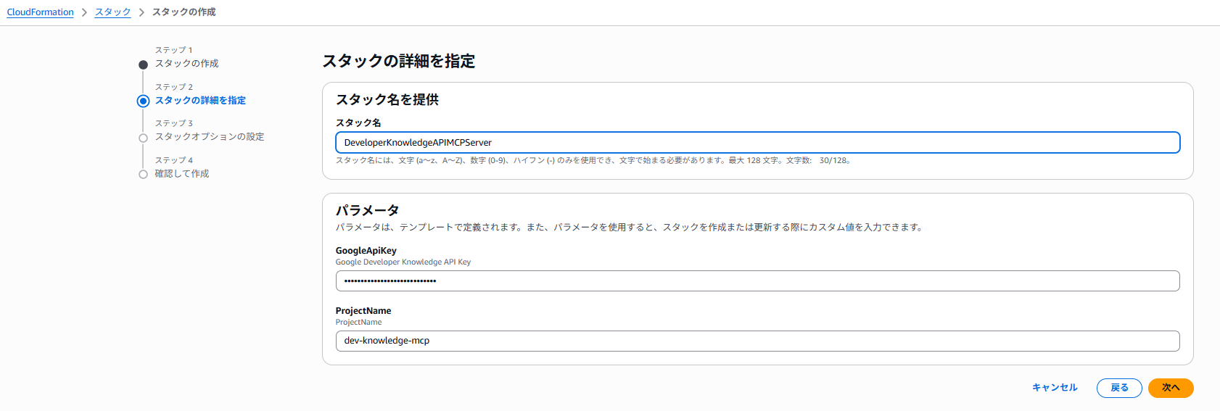This screenshot has height=411, width=1220.
Task: Focus the スタック名 input field
Action: 757,143
